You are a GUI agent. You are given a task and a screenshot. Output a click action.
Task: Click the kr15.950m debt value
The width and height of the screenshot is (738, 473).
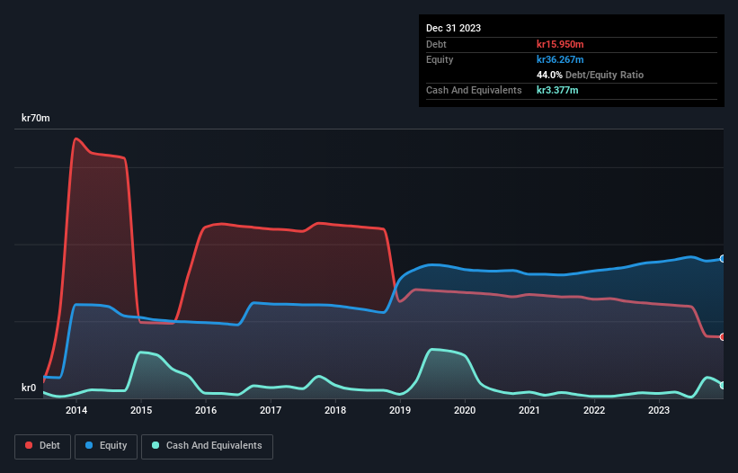pos(560,44)
